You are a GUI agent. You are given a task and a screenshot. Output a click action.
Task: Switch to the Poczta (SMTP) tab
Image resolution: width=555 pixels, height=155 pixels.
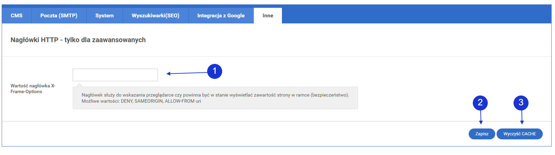pyautogui.click(x=59, y=16)
